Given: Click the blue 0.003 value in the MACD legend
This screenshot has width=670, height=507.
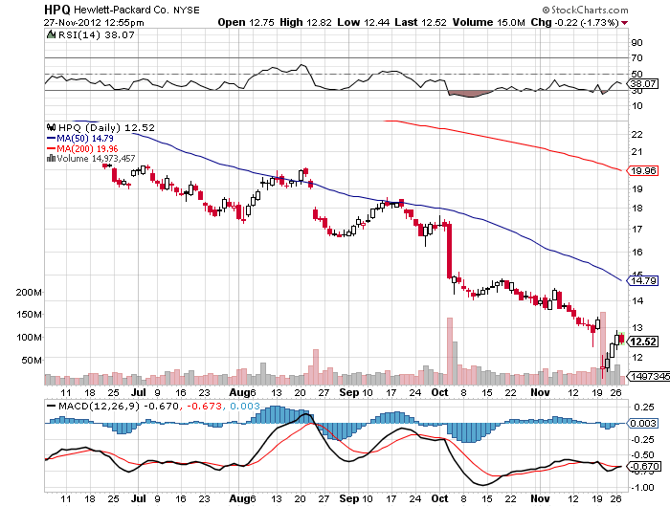Looking at the screenshot, I should [x=244, y=406].
